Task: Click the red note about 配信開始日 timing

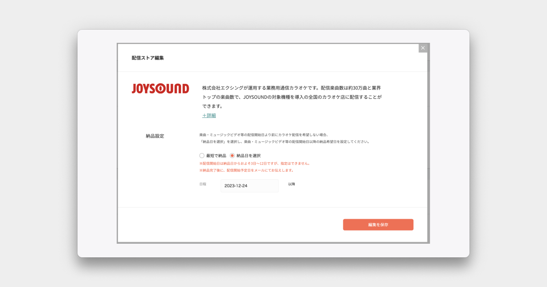Action: coord(254,163)
